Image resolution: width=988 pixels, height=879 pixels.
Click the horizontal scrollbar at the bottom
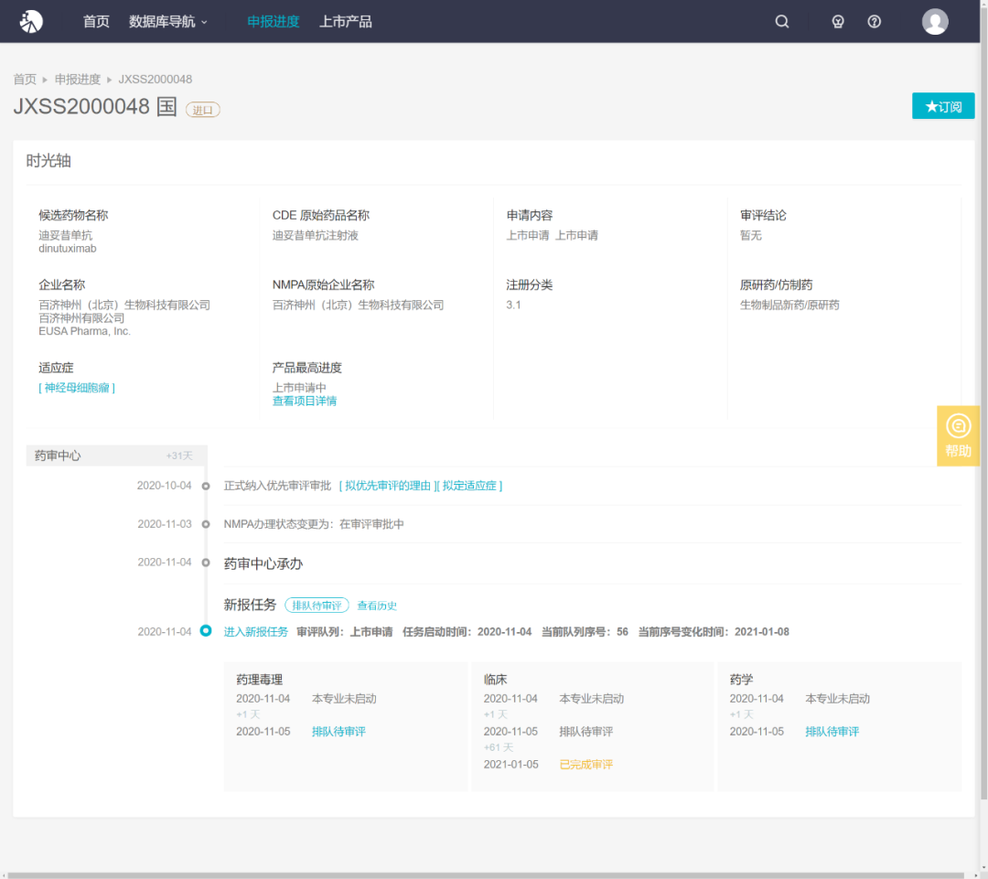click(485, 875)
